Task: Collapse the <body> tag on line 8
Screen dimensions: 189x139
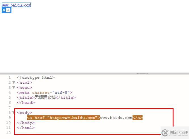Action: (x=14, y=113)
